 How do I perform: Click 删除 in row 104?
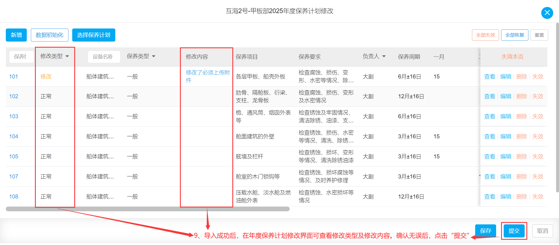pos(522,136)
